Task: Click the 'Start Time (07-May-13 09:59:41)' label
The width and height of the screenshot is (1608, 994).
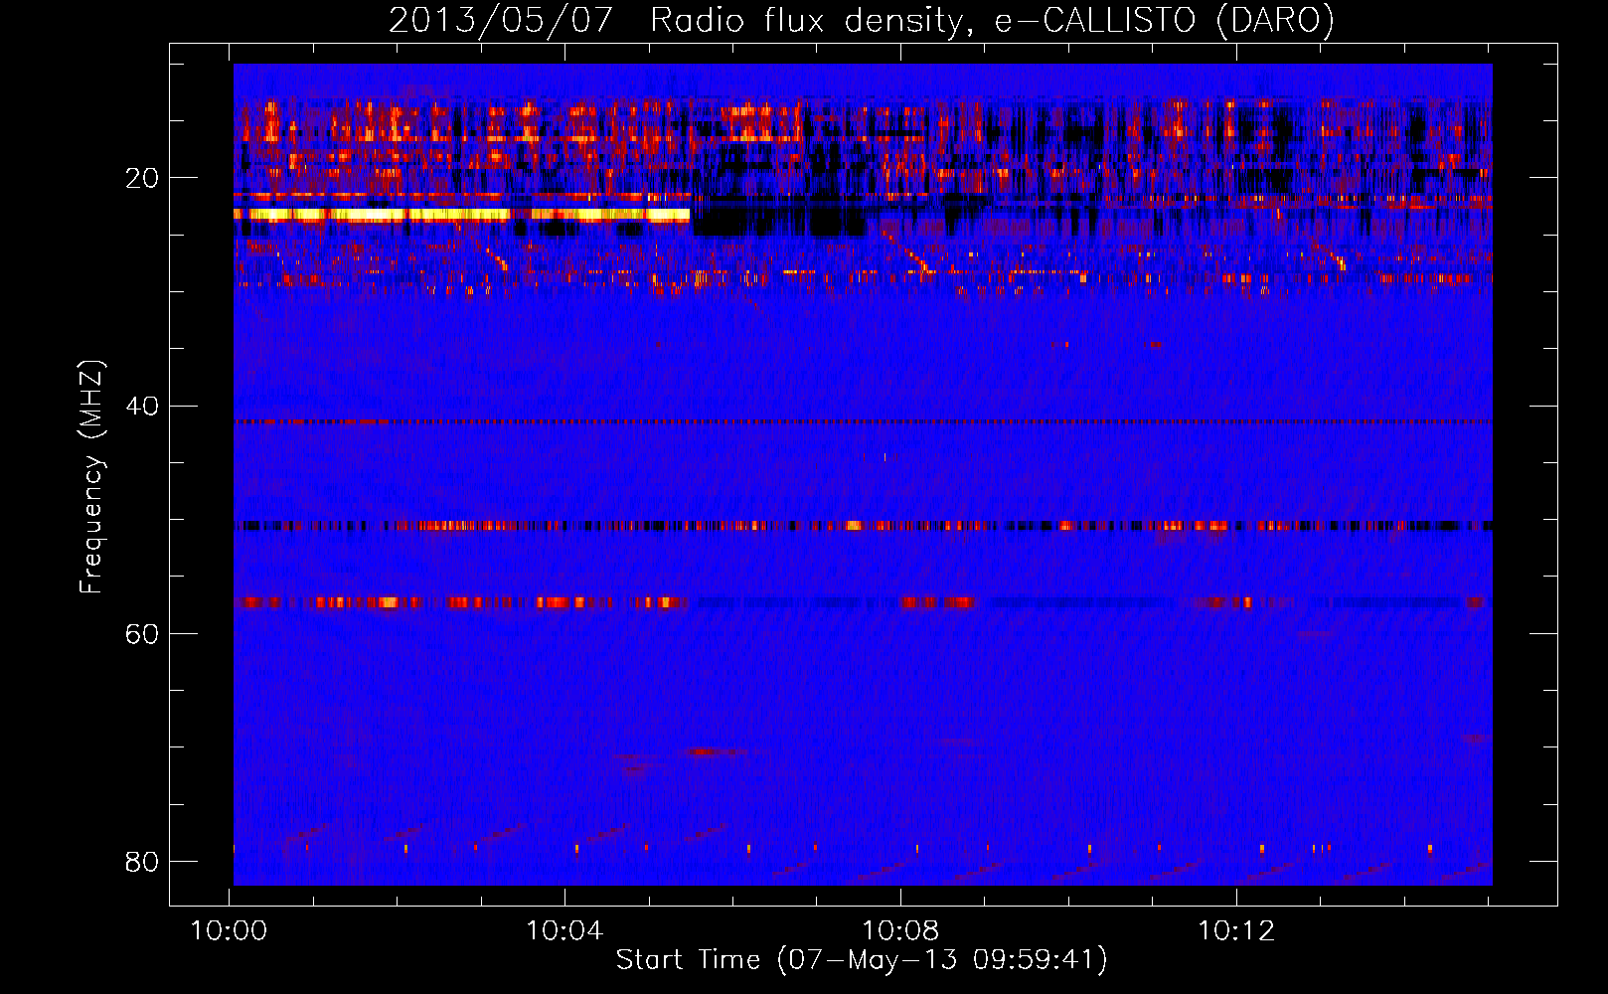Action: coord(862,960)
